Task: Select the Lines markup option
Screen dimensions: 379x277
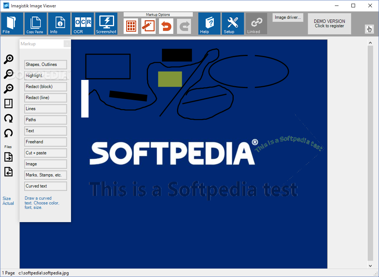Action: point(46,109)
